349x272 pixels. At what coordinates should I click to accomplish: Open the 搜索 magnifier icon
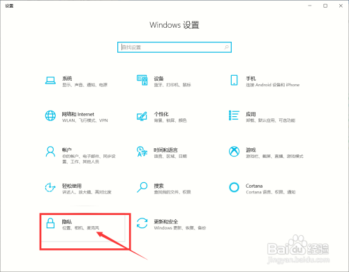pyautogui.click(x=142, y=187)
